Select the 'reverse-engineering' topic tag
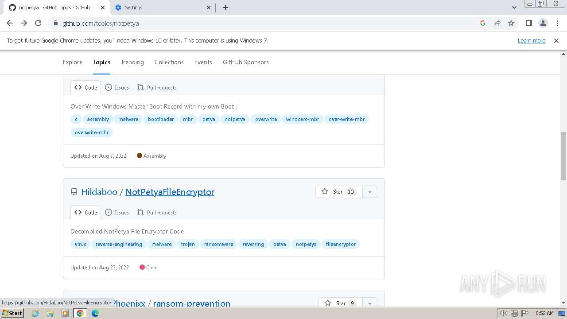Screen dimensions: 567x319 119,244
